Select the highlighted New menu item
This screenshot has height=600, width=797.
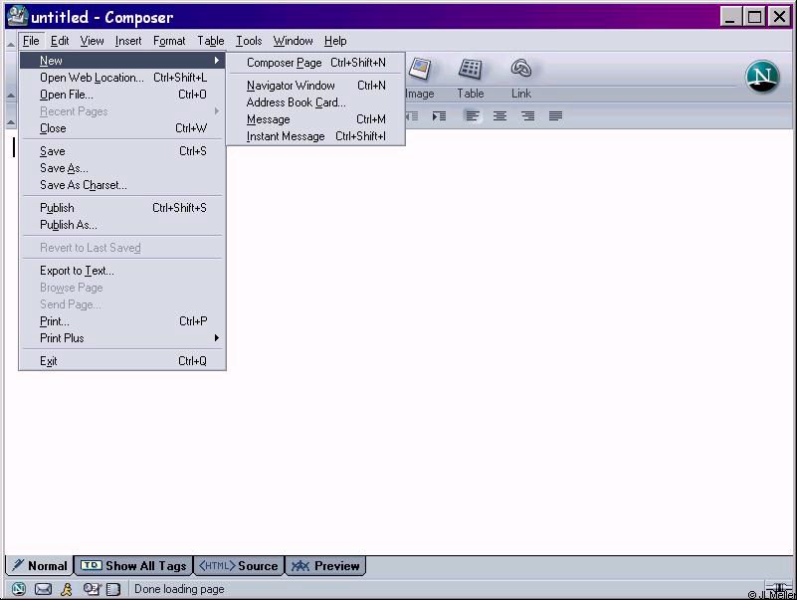coord(122,61)
